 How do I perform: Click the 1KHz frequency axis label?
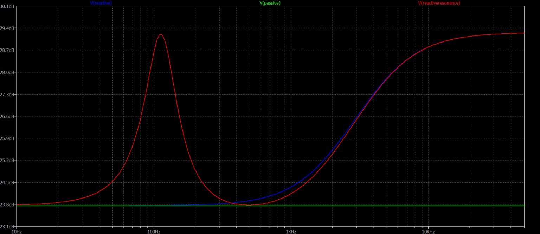coord(291,232)
